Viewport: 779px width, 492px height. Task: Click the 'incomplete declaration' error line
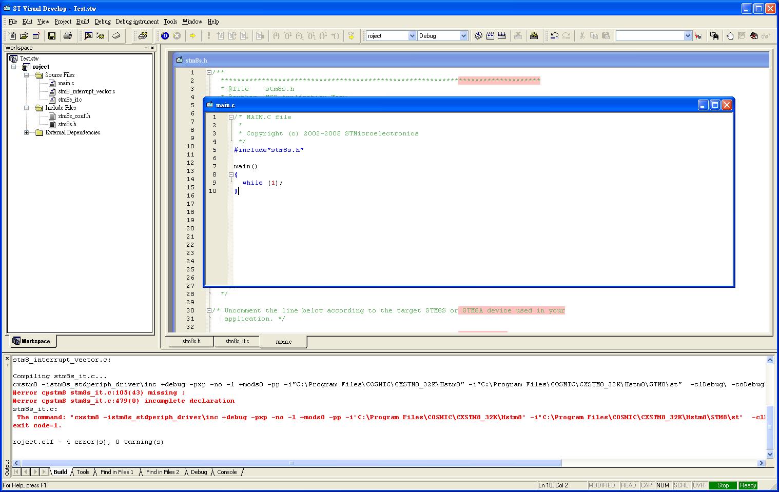pyautogui.click(x=124, y=401)
